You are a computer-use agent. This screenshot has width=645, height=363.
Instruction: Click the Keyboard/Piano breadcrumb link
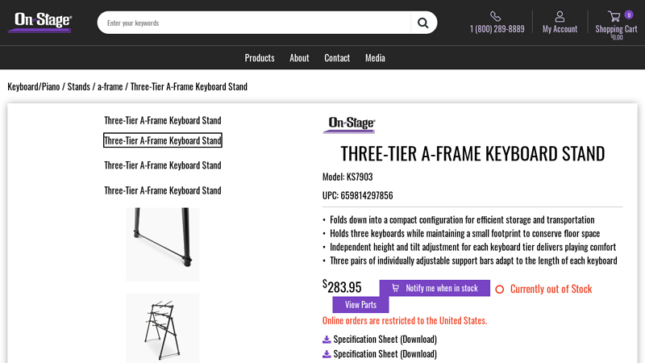pyautogui.click(x=34, y=86)
